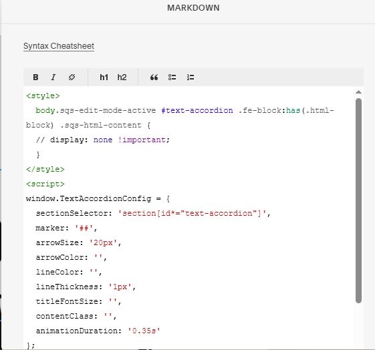Insert a bulleted list
This screenshot has height=350, width=375.
click(x=172, y=77)
